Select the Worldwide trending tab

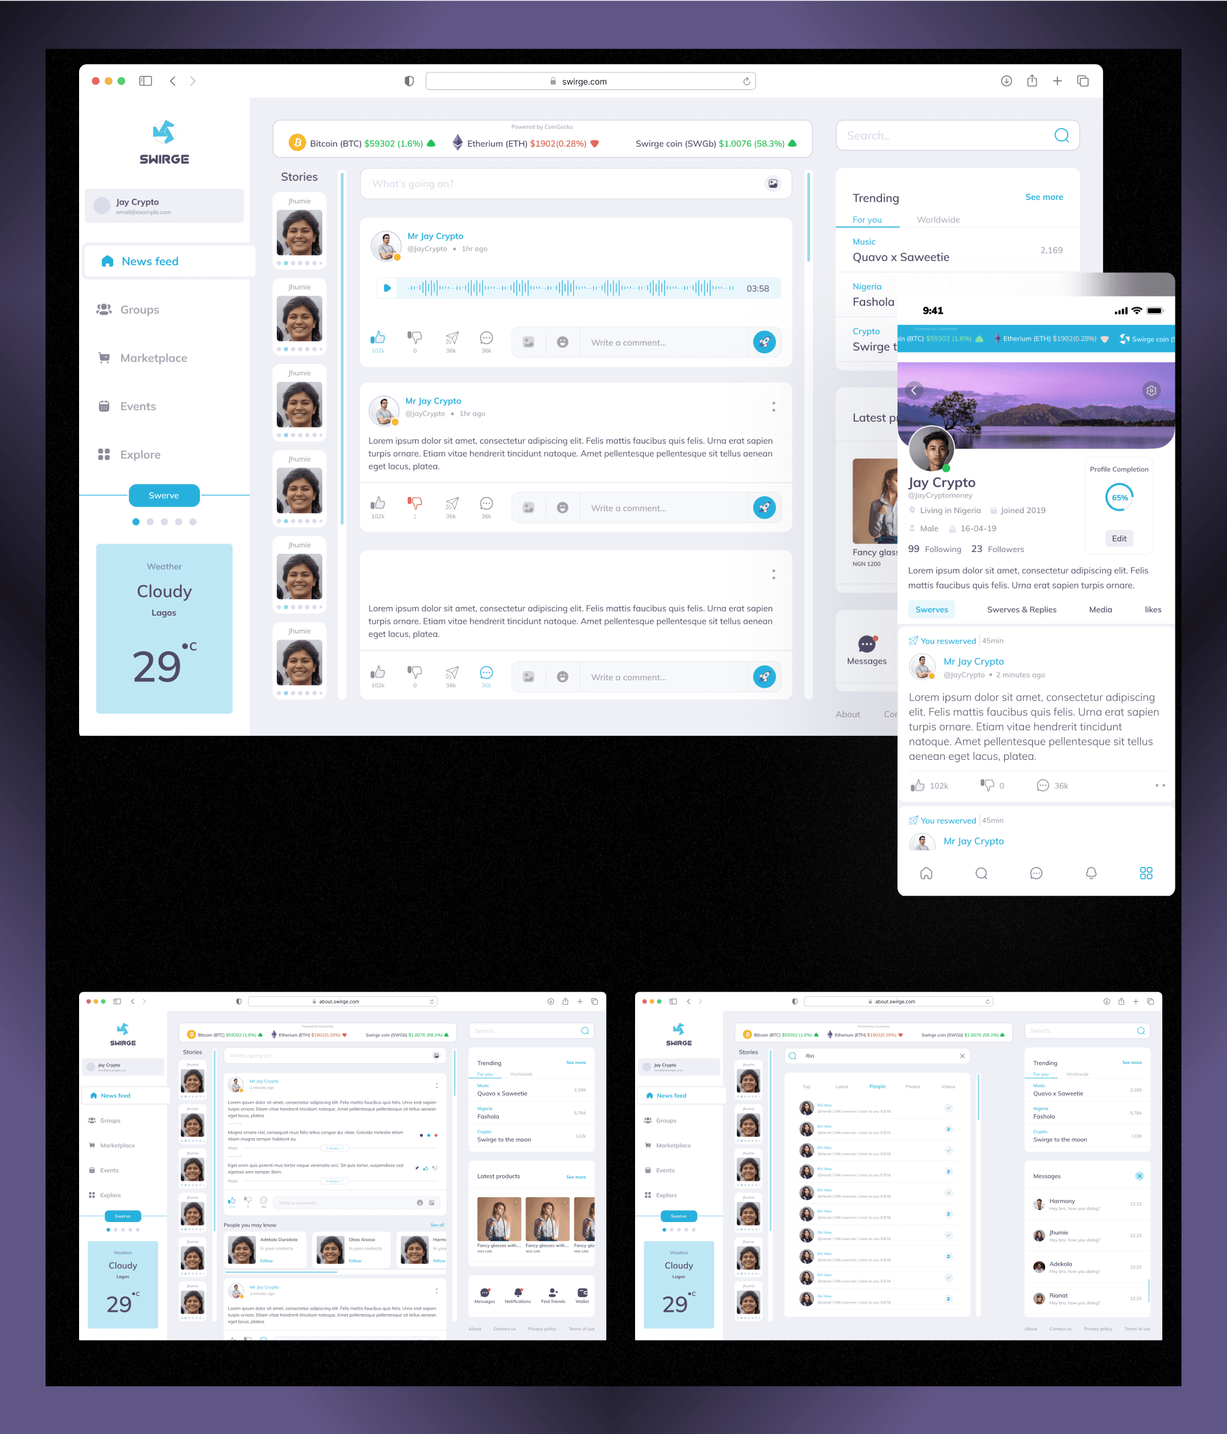[x=937, y=219]
